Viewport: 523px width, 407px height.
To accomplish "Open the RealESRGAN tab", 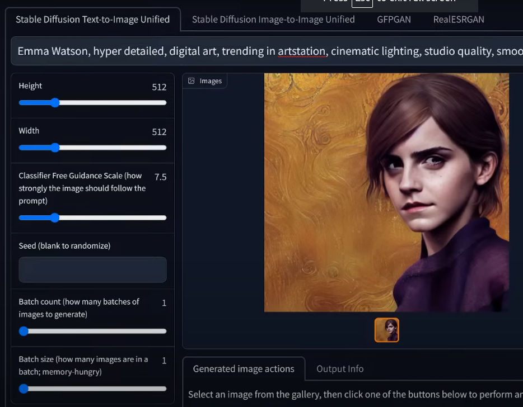I will pos(459,20).
